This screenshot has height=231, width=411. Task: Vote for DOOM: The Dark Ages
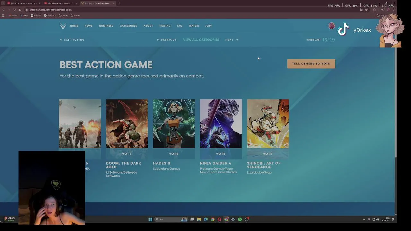point(127,154)
